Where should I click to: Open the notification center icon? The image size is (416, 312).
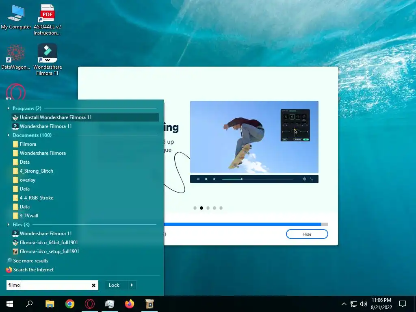[403, 304]
